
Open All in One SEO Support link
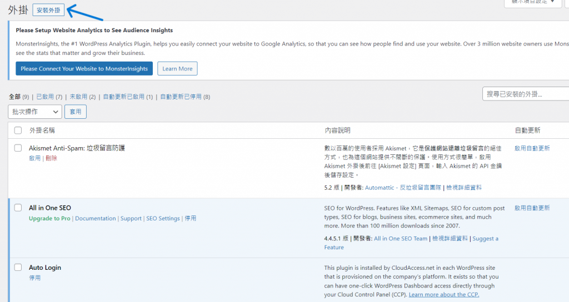pyautogui.click(x=131, y=218)
